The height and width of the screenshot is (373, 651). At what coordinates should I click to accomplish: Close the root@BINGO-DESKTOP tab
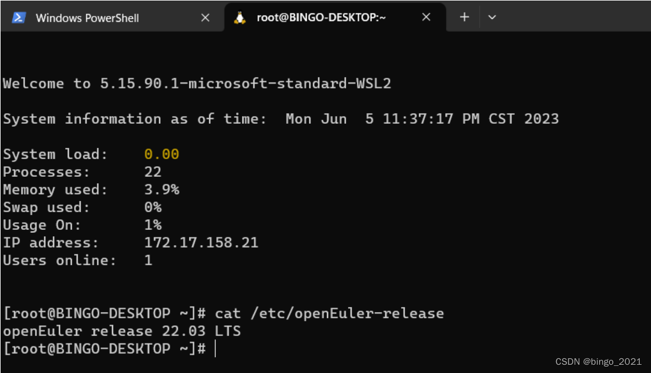(x=427, y=18)
